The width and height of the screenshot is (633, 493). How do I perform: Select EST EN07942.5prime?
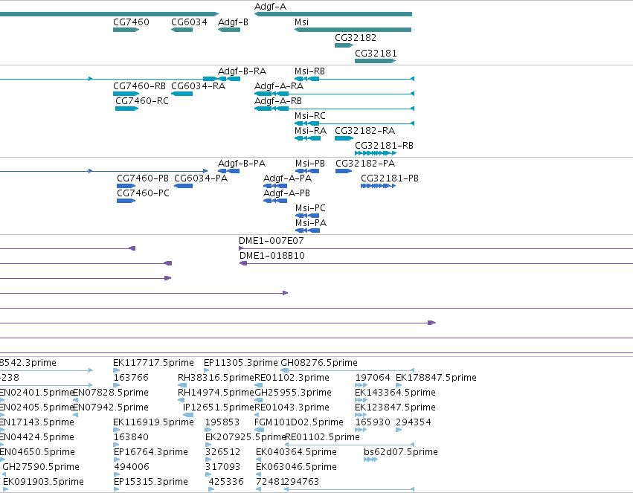pos(111,407)
